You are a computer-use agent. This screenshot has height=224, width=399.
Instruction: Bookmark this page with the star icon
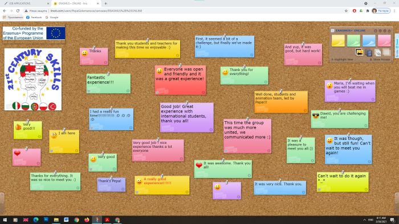pos(346,11)
